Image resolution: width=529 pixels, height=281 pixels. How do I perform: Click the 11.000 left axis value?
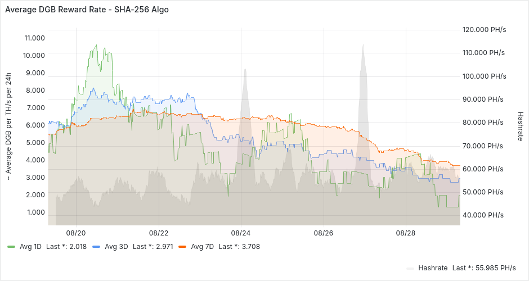(34, 38)
